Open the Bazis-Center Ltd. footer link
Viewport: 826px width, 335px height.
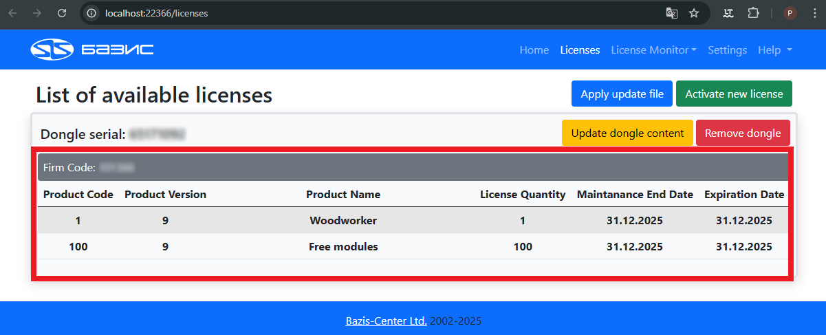(386, 321)
